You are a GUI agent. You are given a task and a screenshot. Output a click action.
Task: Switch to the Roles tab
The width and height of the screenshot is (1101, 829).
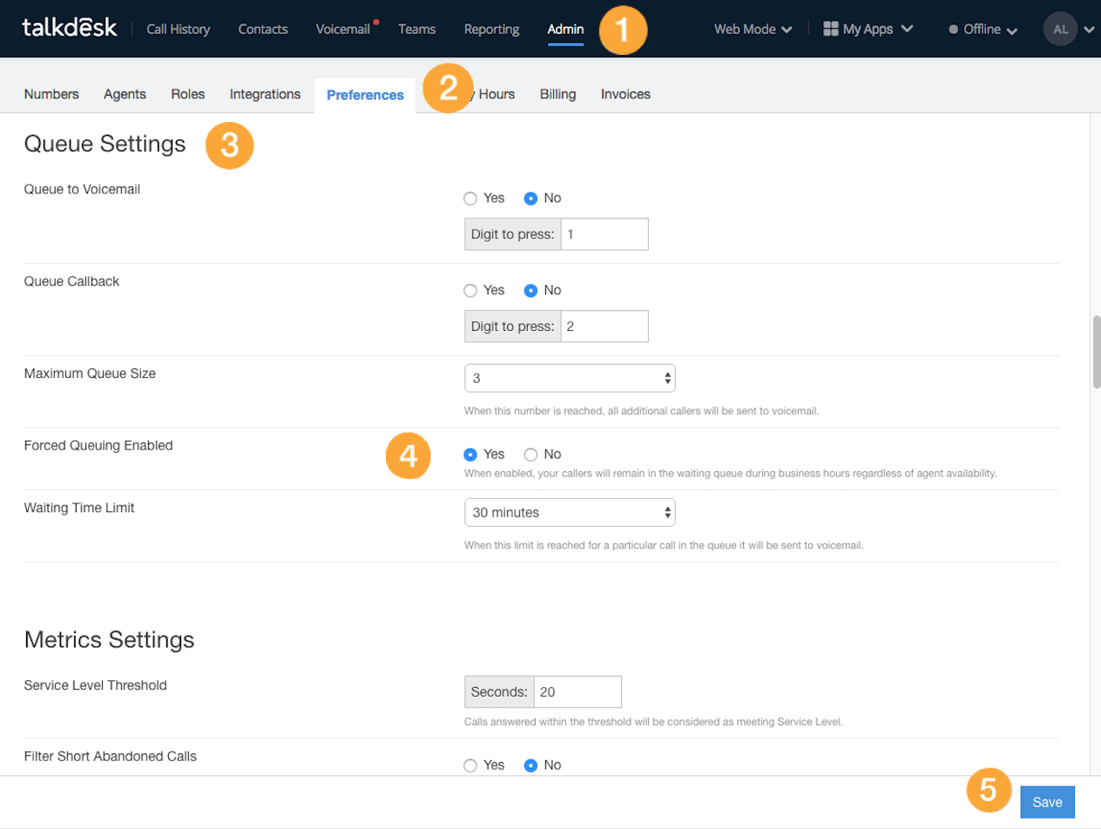pyautogui.click(x=188, y=94)
